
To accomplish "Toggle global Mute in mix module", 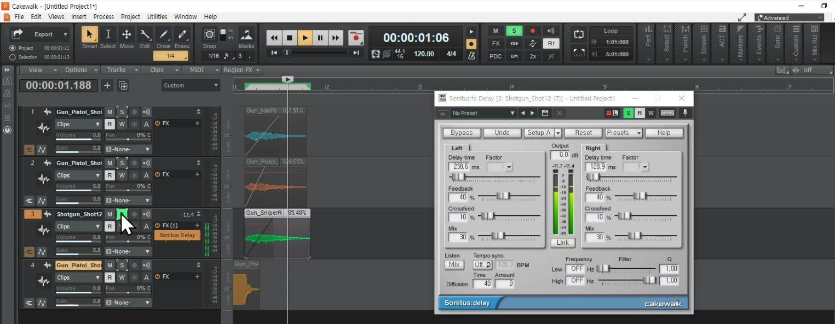I will [496, 31].
